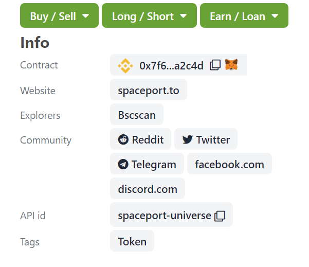The image size is (309, 267).
Task: Expand the Long / Short dropdown
Action: (x=150, y=15)
